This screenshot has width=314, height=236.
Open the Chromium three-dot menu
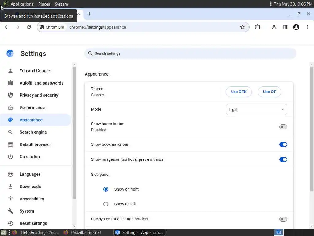(307, 27)
